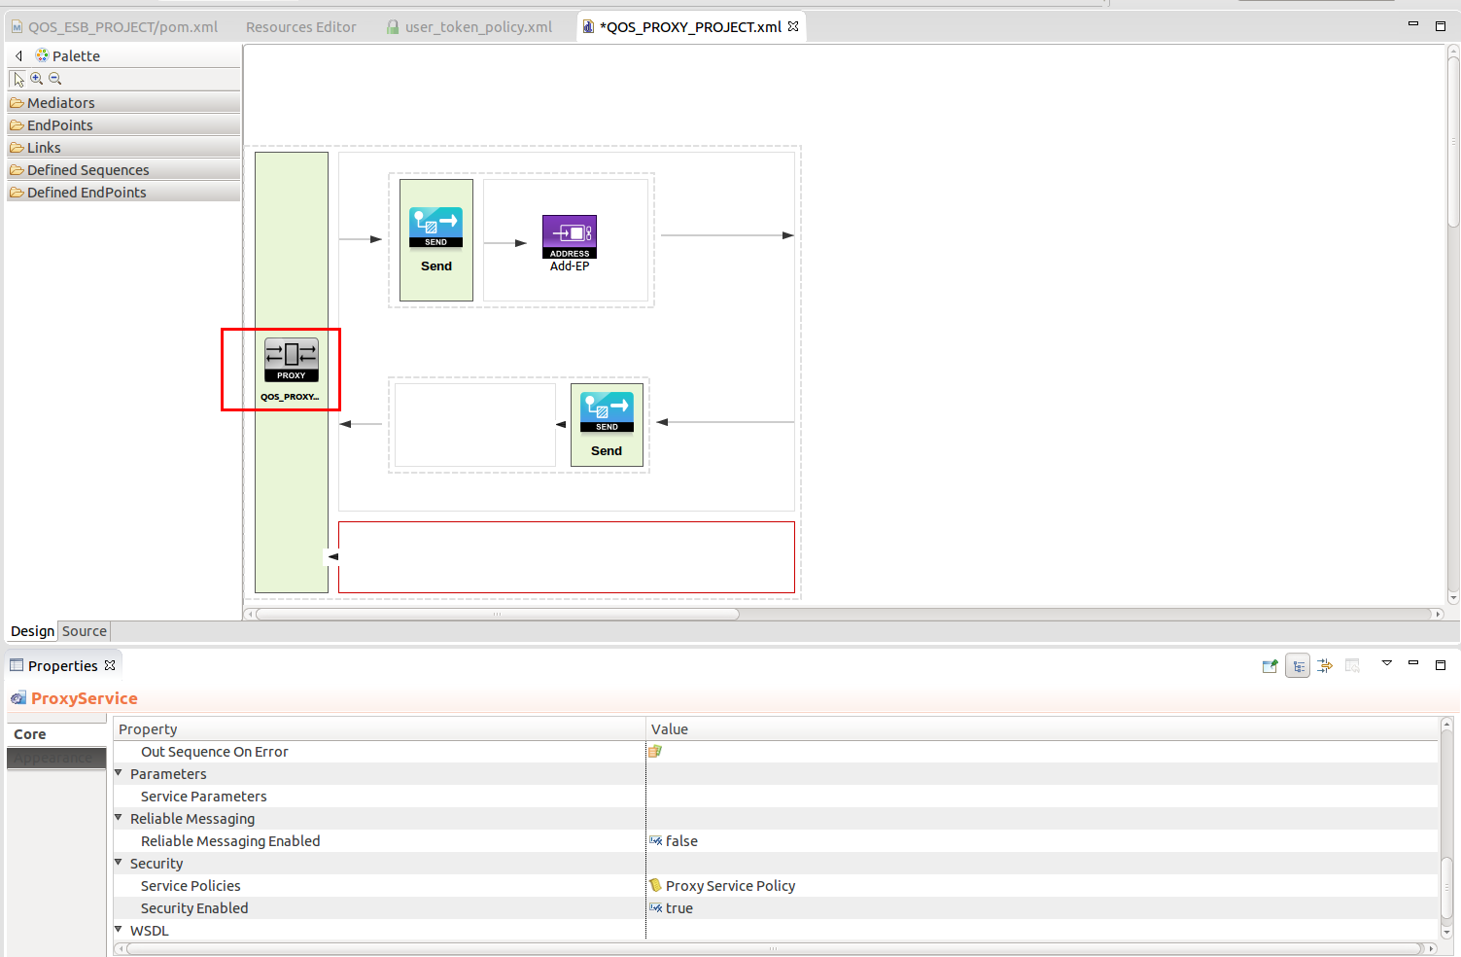Select the Send mediator in the out-sequence
The height and width of the screenshot is (957, 1461).
tap(606, 410)
